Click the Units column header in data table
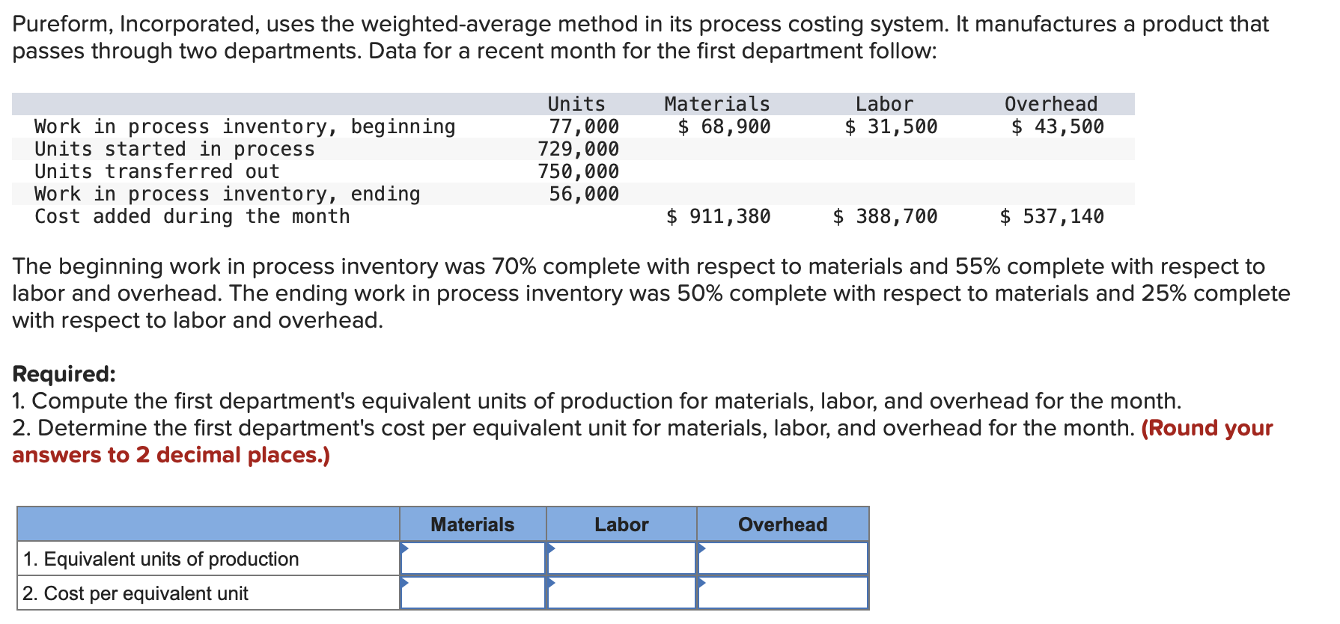Image resolution: width=1340 pixels, height=624 pixels. click(576, 104)
